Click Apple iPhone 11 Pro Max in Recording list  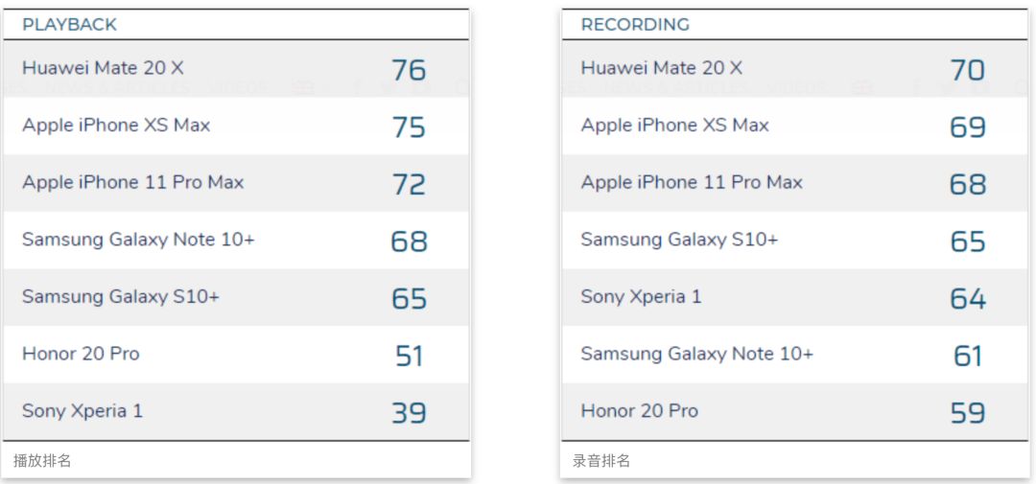pyautogui.click(x=692, y=182)
